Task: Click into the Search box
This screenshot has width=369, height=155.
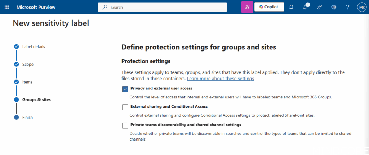Action: click(166, 7)
